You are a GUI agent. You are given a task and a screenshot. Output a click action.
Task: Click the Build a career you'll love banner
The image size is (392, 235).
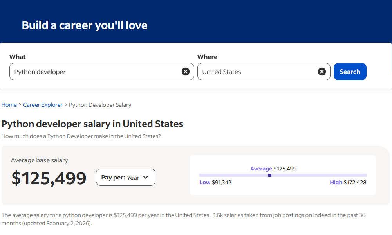pyautogui.click(x=85, y=25)
